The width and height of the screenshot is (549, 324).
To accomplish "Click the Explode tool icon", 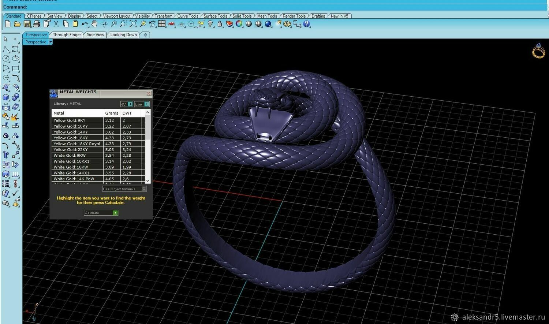I will point(15,117).
